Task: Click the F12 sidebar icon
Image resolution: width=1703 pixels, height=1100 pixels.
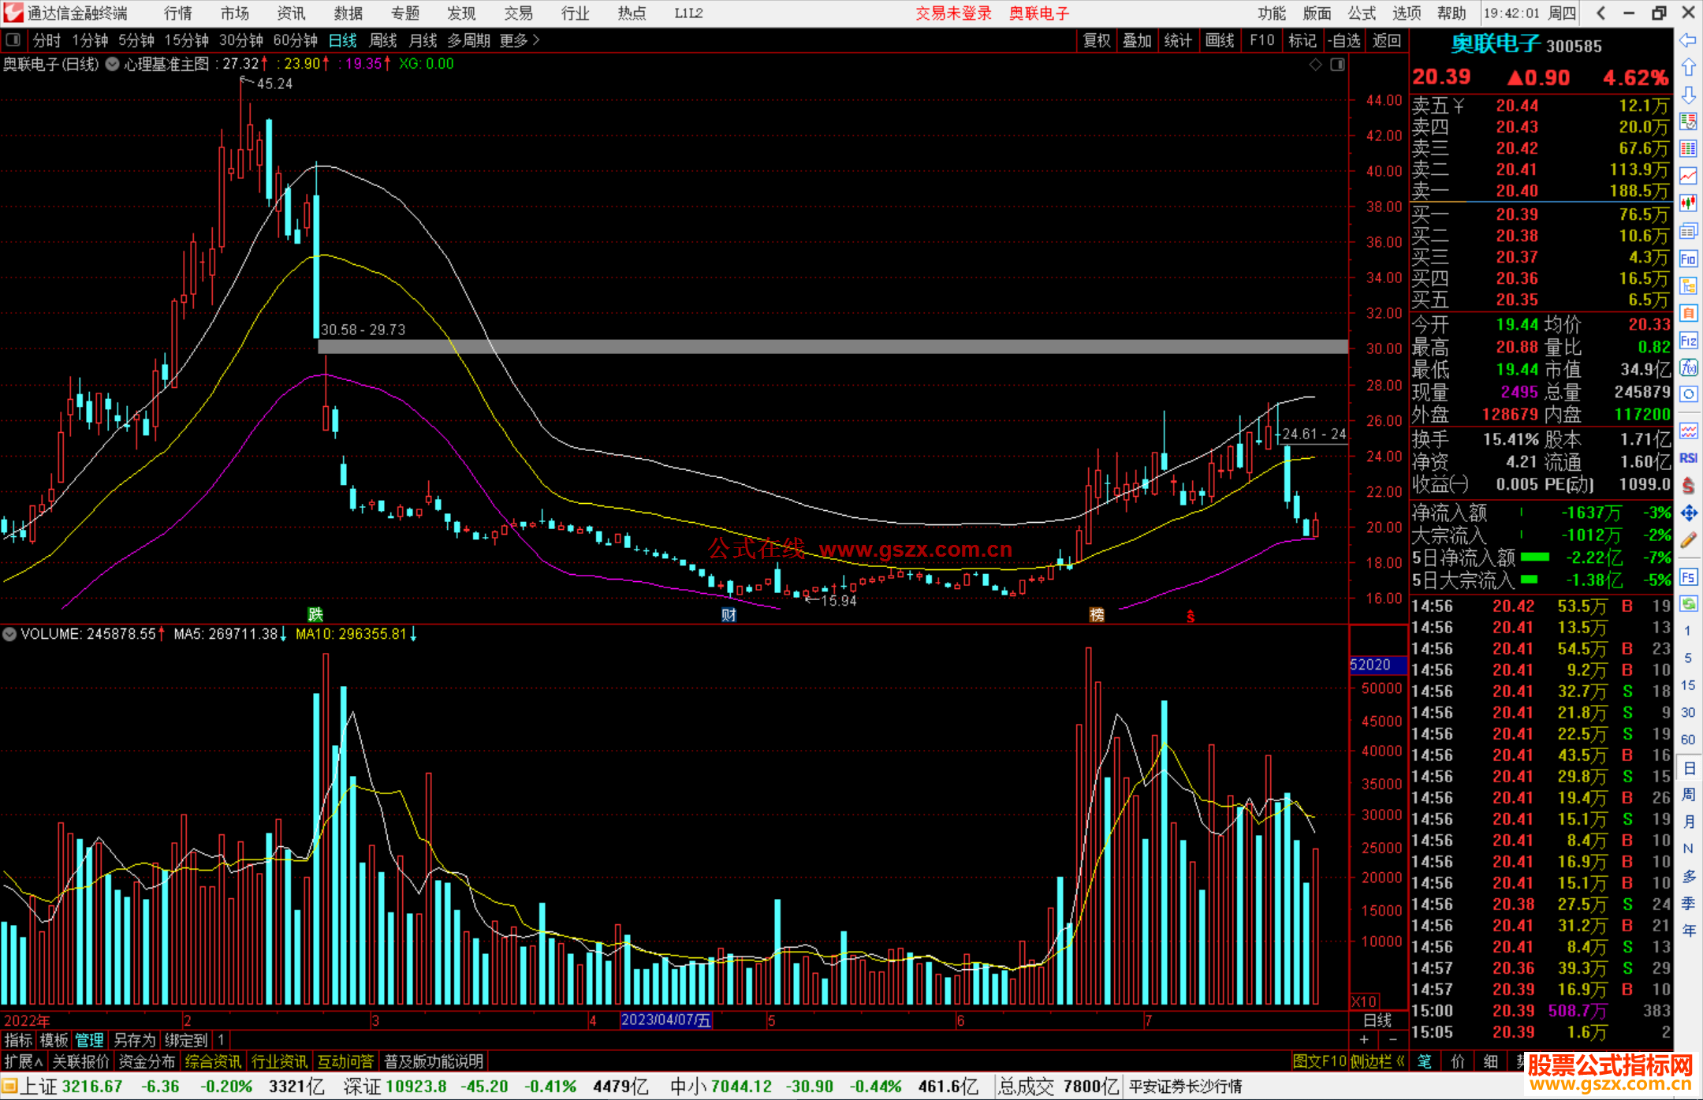Action: tap(1688, 341)
